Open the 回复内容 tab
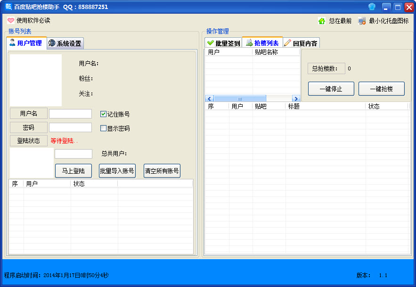The image size is (416, 287). [x=301, y=43]
